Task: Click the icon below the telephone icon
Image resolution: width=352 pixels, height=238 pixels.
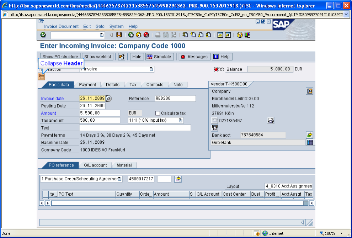Action: [x=215, y=128]
